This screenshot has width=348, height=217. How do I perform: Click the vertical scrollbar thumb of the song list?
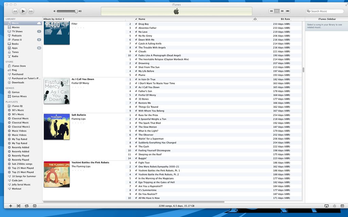pyautogui.click(x=303, y=70)
